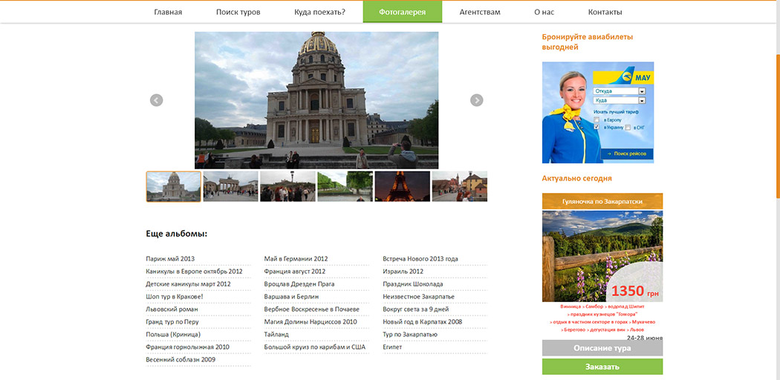This screenshot has height=380, width=780.
Task: Select the Brandenburg Gate thumbnail
Action: (230, 187)
